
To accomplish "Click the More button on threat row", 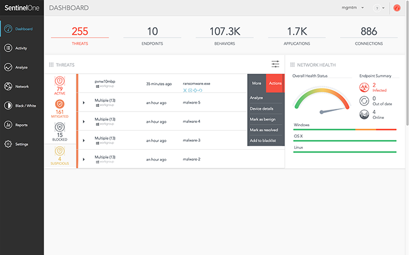I will (257, 83).
